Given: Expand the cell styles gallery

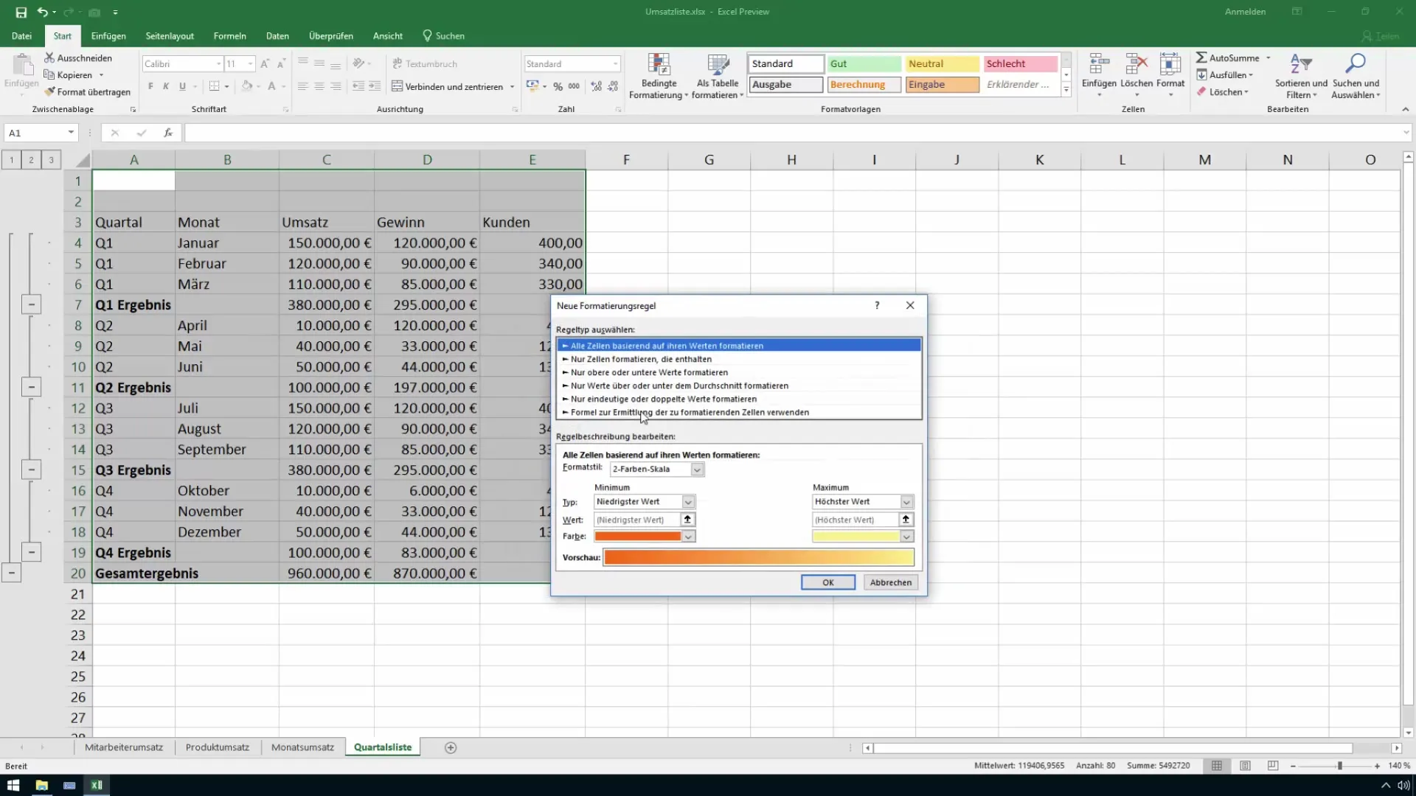Looking at the screenshot, I should coord(1066,91).
